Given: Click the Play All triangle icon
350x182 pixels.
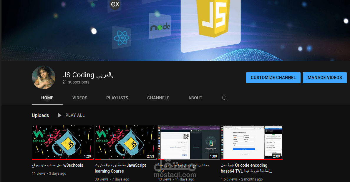Looking at the screenshot, I should point(59,115).
